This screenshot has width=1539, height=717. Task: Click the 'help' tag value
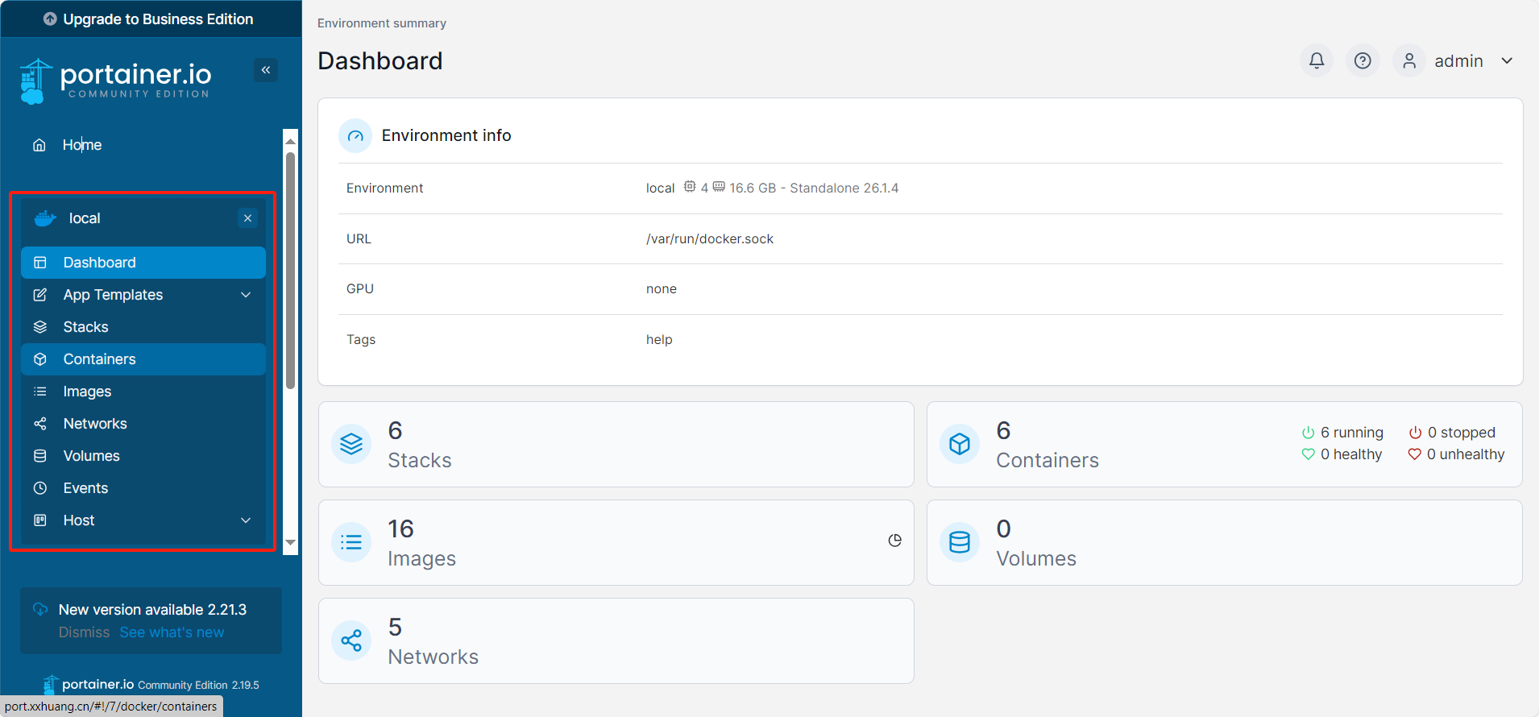click(x=659, y=340)
